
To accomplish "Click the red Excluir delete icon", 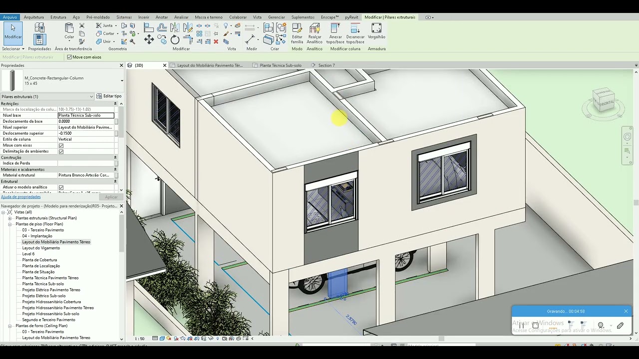I will 216,42.
